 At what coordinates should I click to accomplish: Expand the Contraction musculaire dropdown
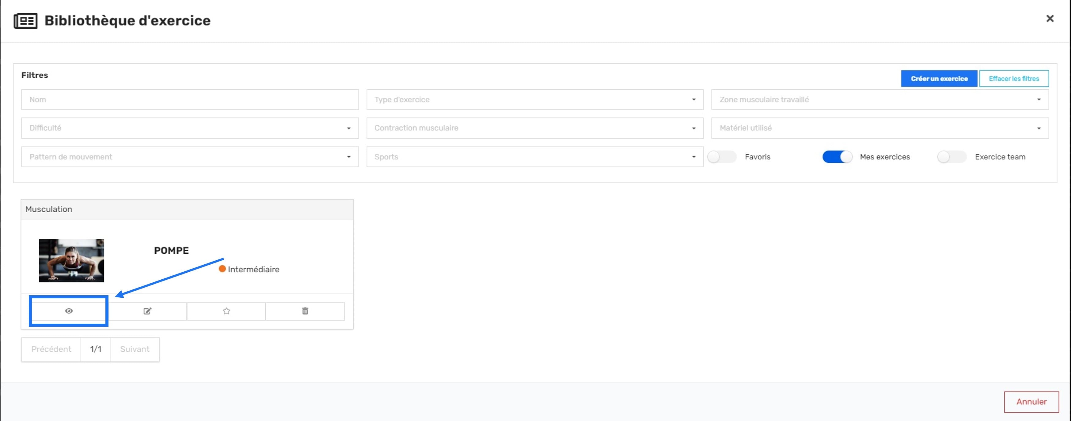point(535,128)
